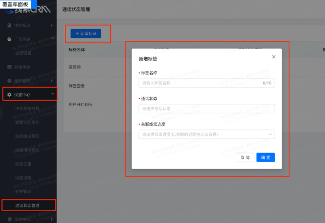325x223 pixels.
Task: Click the 标签名称 table column header
Action: click(77, 50)
